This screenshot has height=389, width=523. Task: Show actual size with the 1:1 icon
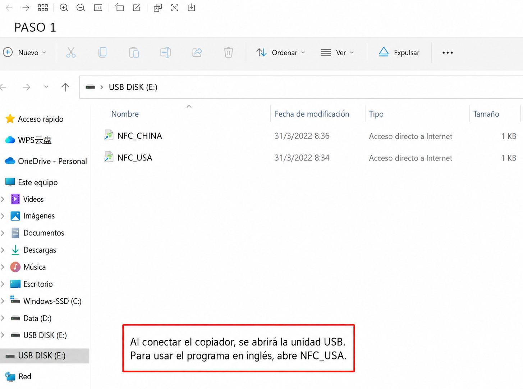(98, 8)
